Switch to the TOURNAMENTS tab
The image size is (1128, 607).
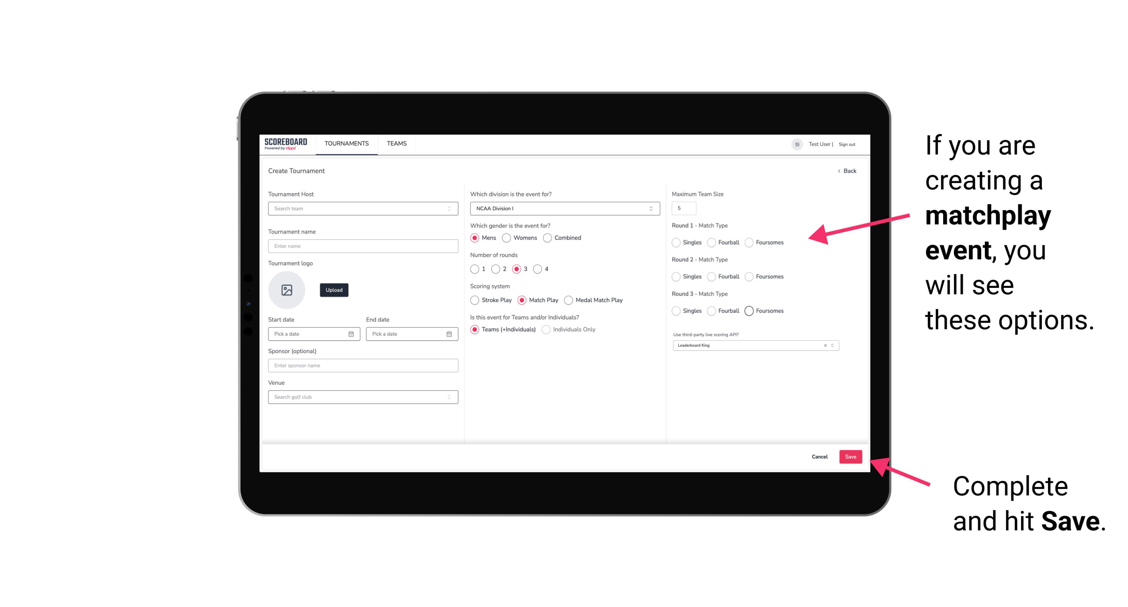pyautogui.click(x=347, y=144)
